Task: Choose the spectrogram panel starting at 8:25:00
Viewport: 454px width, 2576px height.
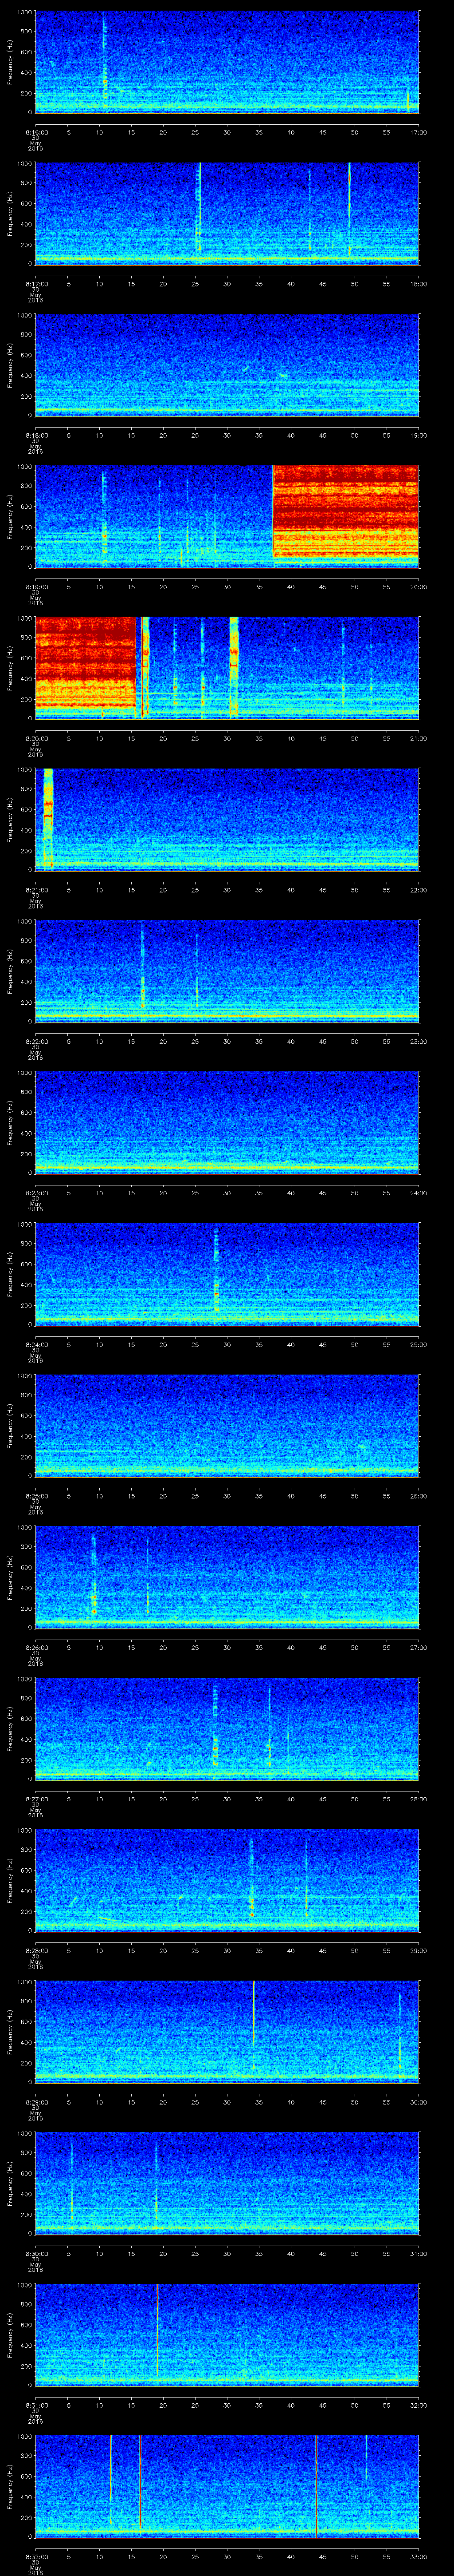Action: [227, 1425]
